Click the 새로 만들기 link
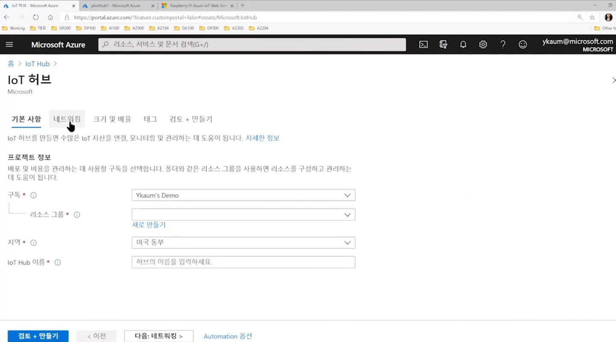 tap(149, 225)
